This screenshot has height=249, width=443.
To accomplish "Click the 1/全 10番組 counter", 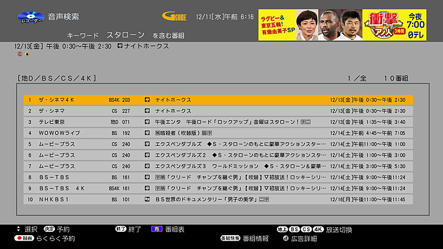I will [x=378, y=78].
